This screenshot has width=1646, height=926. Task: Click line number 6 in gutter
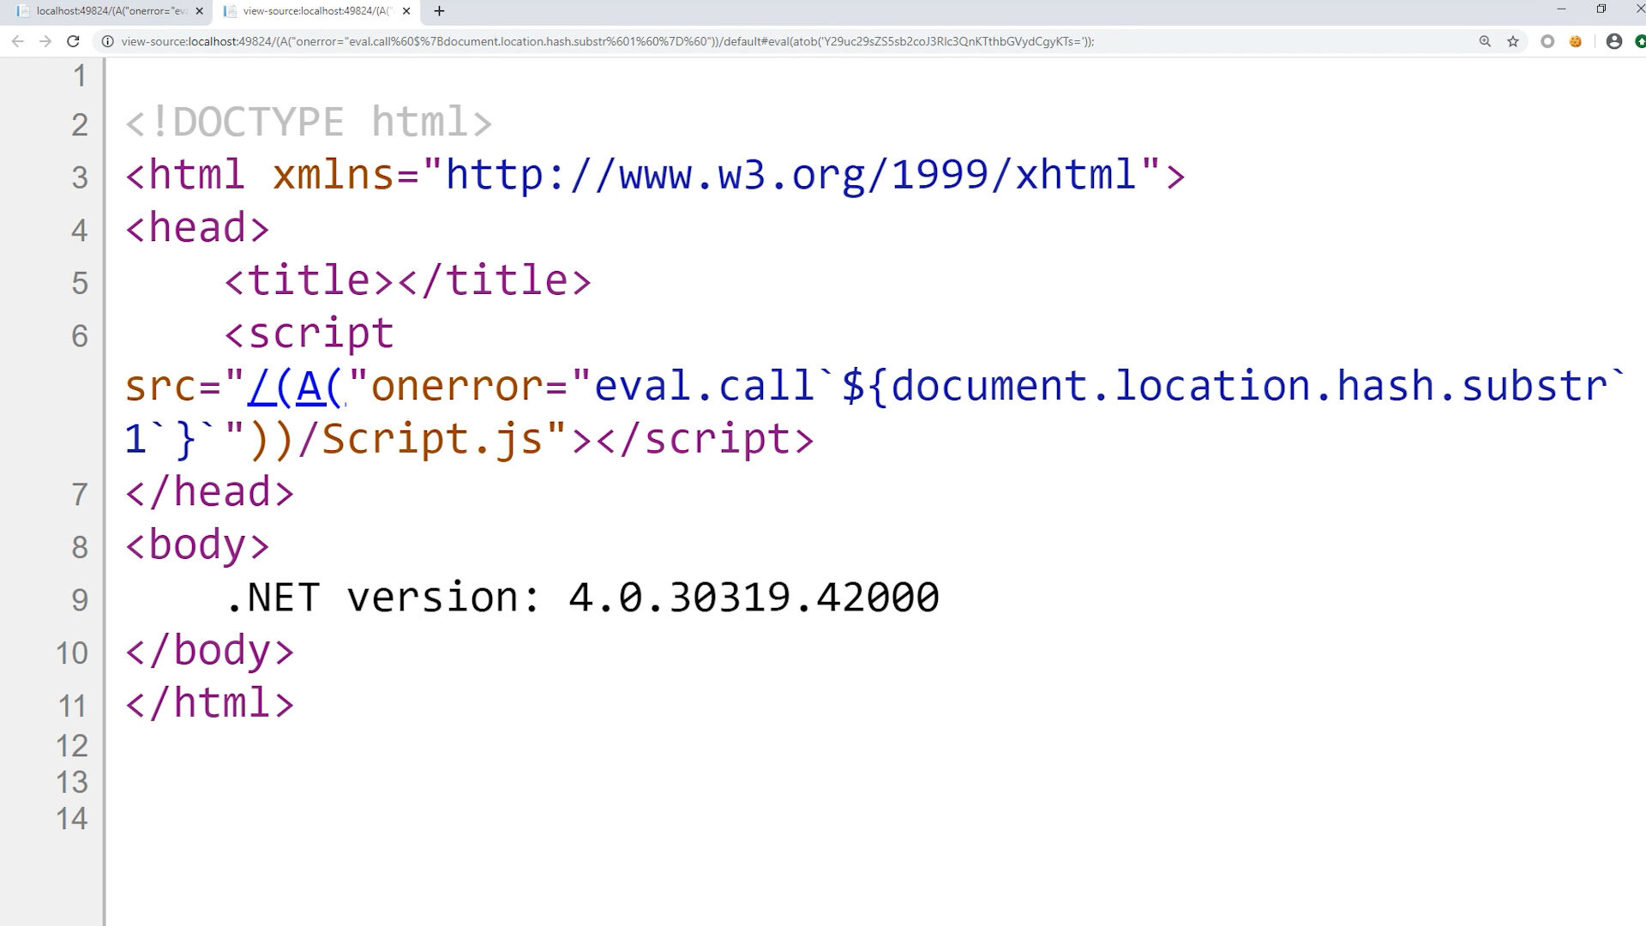(x=80, y=336)
